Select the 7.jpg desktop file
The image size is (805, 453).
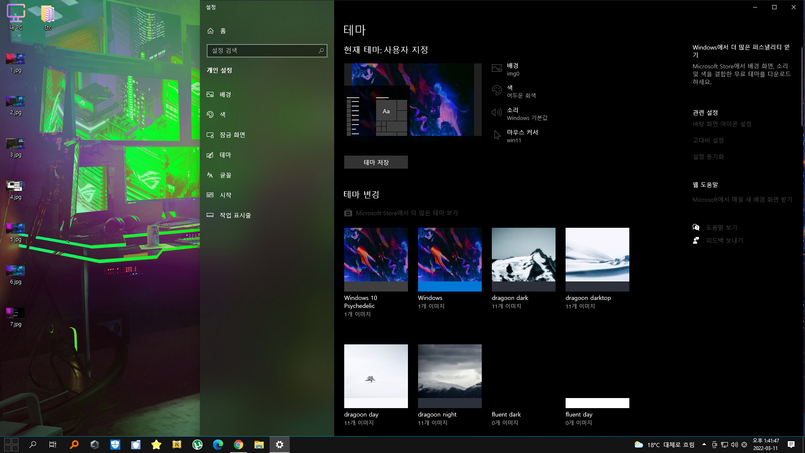coord(16,317)
